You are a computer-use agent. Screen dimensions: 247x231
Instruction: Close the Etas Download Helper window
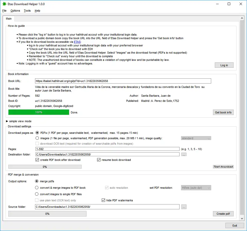coord(241,4)
